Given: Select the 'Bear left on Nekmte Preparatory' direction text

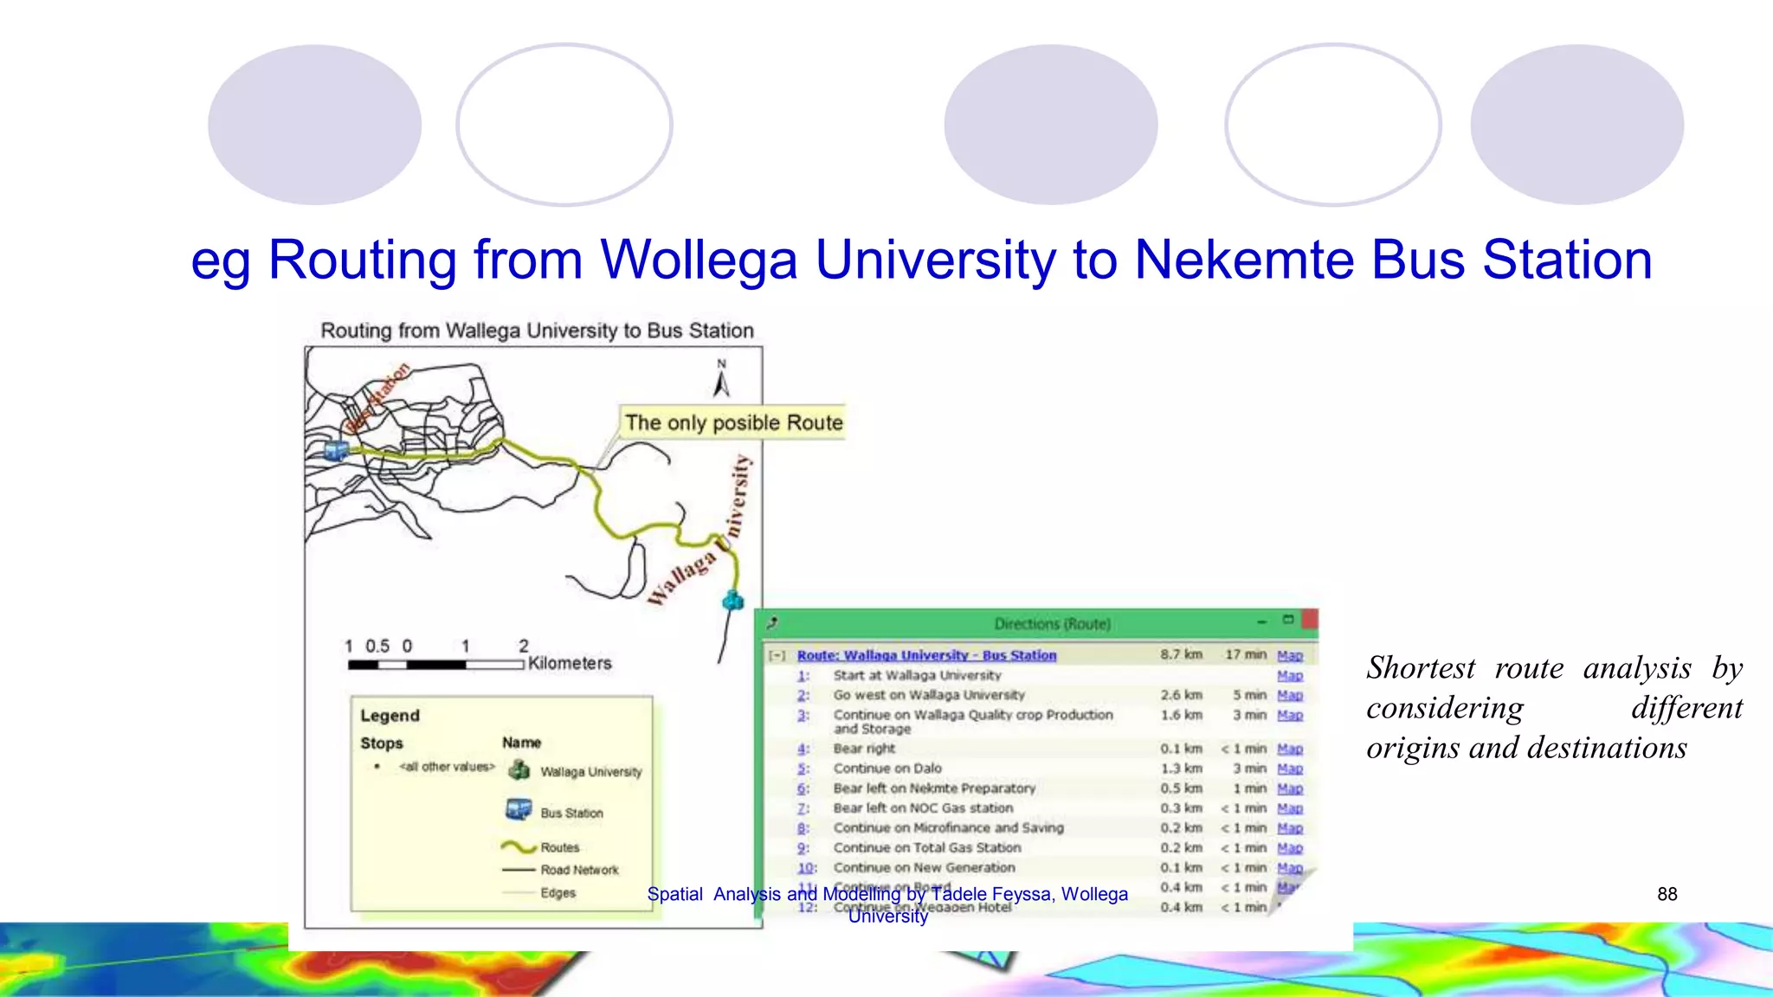Looking at the screenshot, I should pos(934,789).
